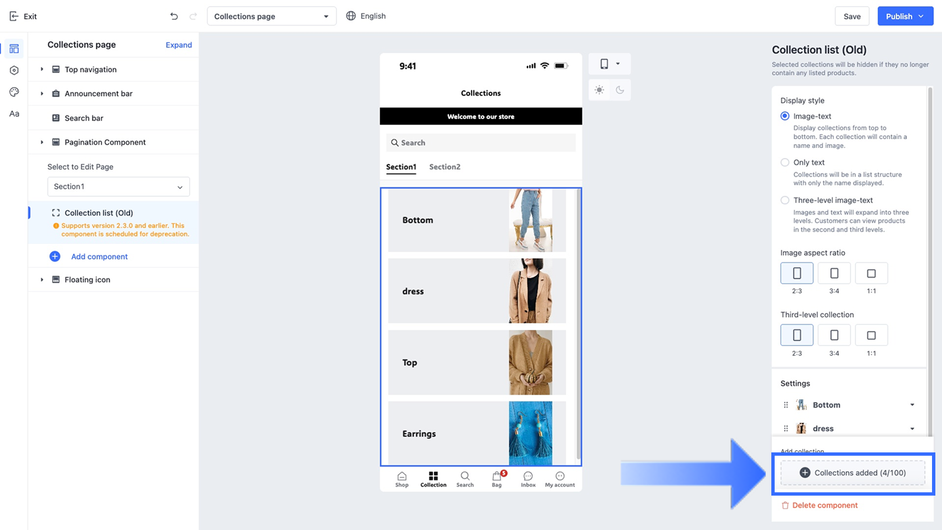The width and height of the screenshot is (942, 530).
Task: Switch to Section1 tab in preview
Action: coord(401,167)
